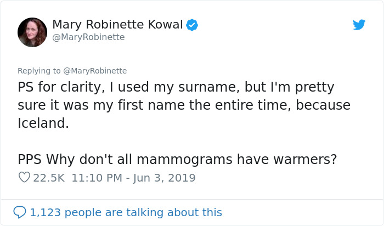Click the word 'Iceland.' in the tweet
Viewport: 384px width, 226px height.
[x=44, y=123]
